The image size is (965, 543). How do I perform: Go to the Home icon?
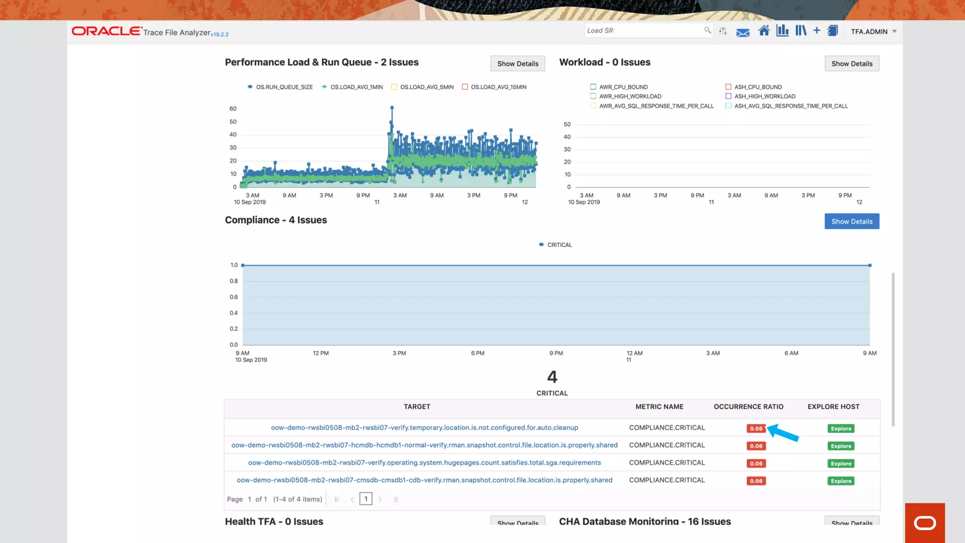tap(764, 31)
